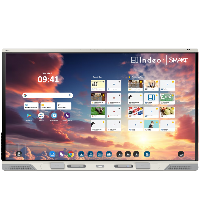Open Equation.jpg E=mc² thumbnail
200x219 pixels.
click(x=167, y=99)
